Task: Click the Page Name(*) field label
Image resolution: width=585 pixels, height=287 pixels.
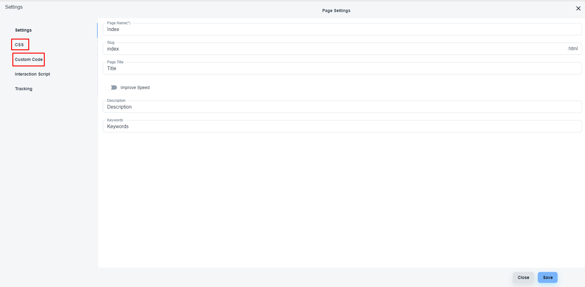Action: [118, 23]
